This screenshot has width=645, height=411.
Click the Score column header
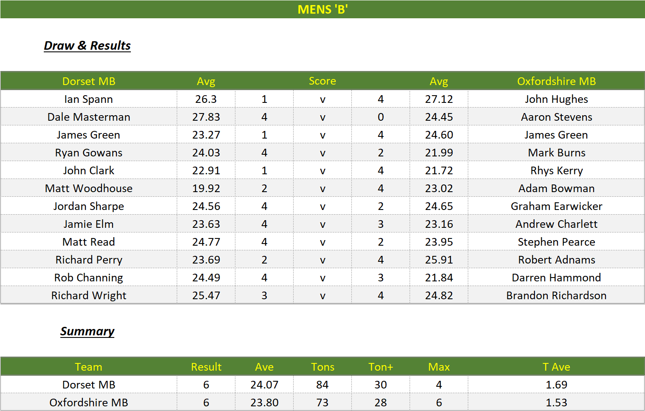tap(322, 81)
